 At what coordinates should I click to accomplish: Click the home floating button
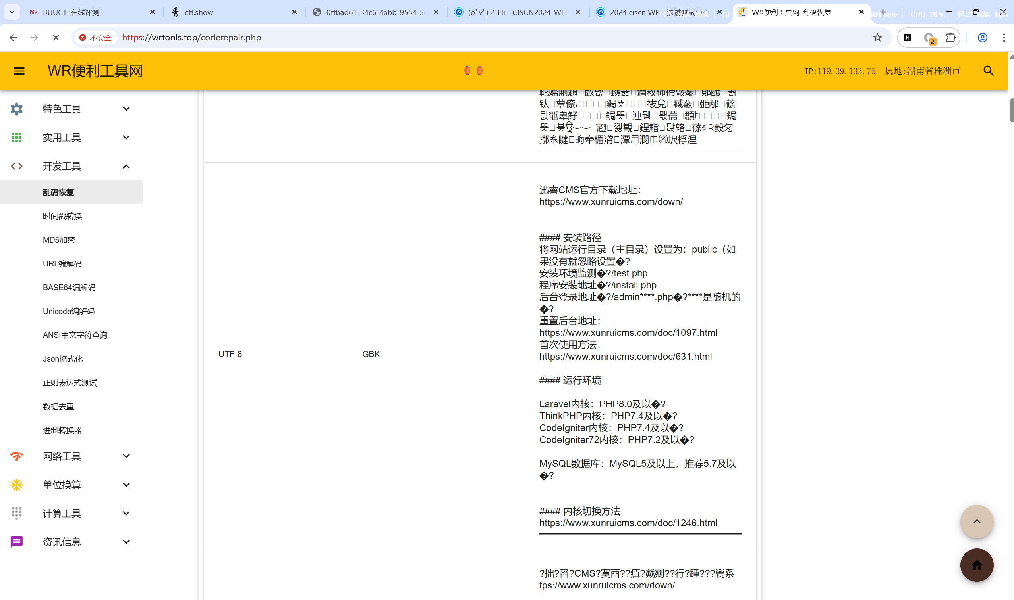click(x=976, y=565)
